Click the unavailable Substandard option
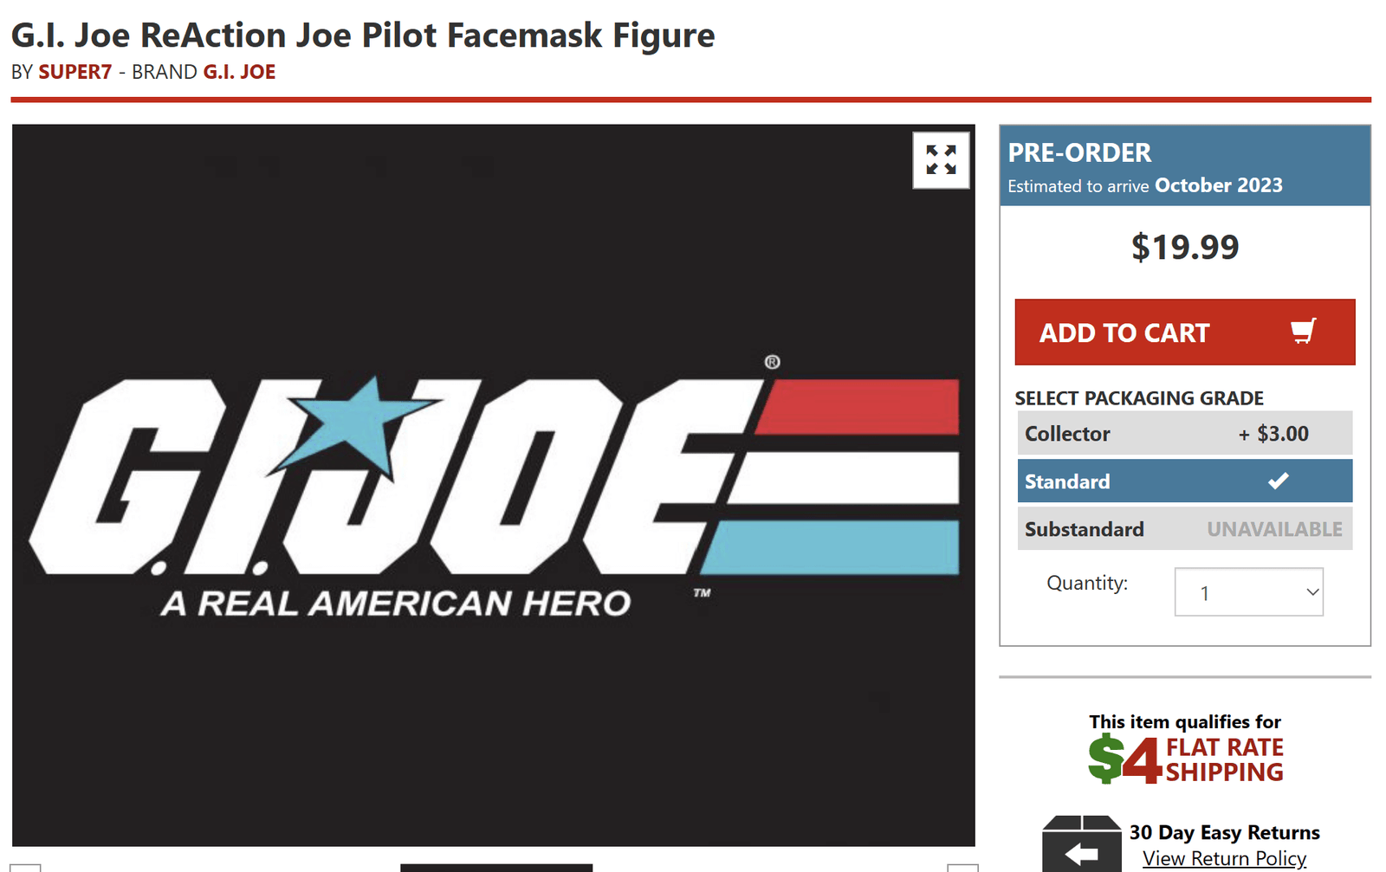The height and width of the screenshot is (872, 1386). pyautogui.click(x=1184, y=528)
